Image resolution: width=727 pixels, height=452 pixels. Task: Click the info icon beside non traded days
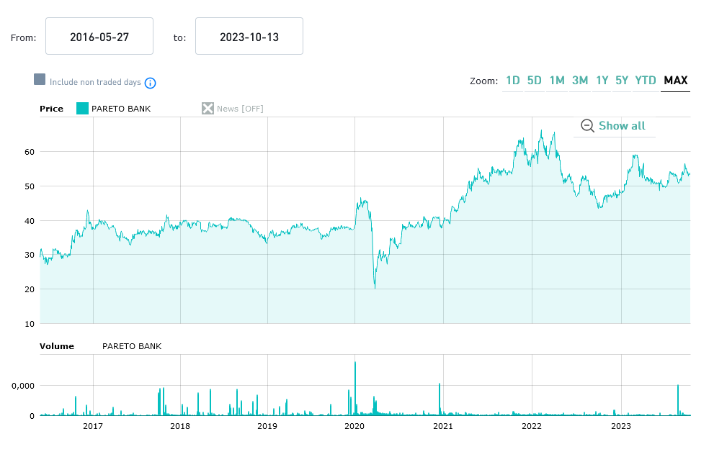[x=150, y=83]
